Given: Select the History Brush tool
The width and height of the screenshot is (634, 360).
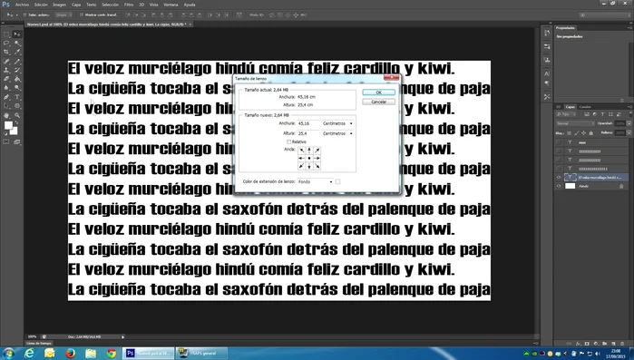Looking at the screenshot, I should pyautogui.click(x=17, y=71).
